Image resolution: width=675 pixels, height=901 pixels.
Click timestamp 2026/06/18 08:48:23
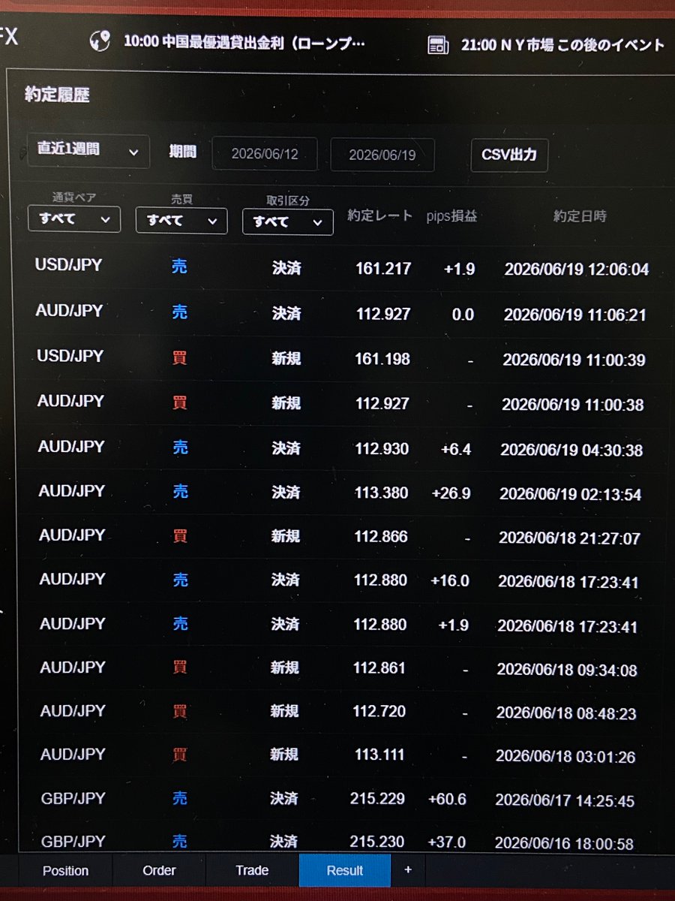coord(566,713)
